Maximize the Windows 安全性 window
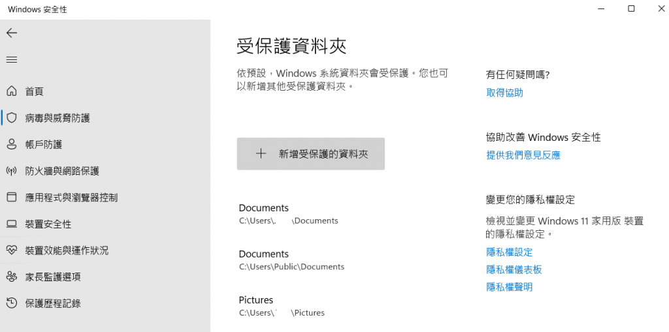 (x=631, y=8)
